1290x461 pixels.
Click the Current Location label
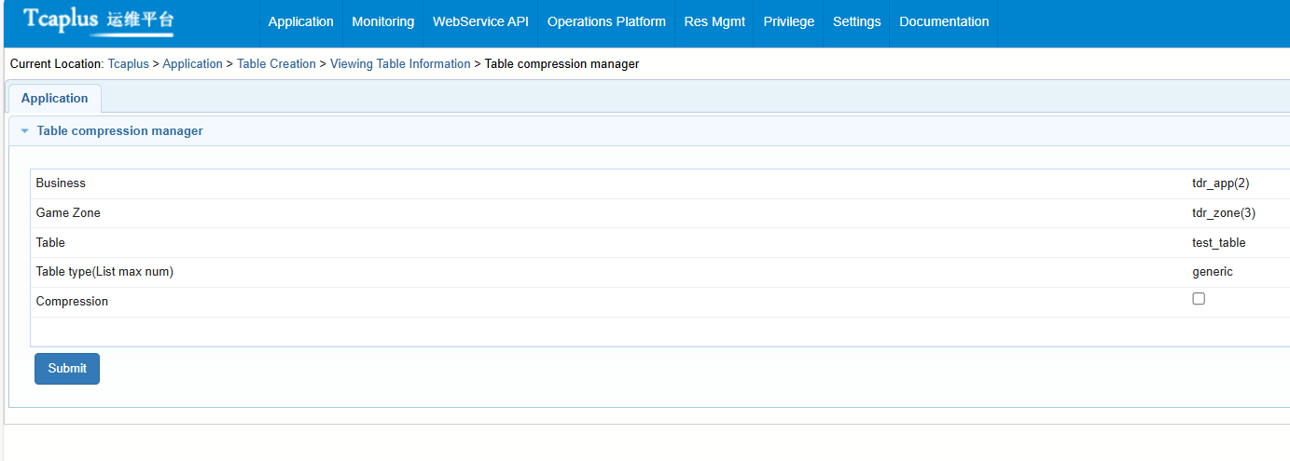tap(56, 64)
